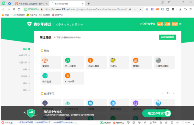Open the scissors screenshot tool

click(x=147, y=9)
